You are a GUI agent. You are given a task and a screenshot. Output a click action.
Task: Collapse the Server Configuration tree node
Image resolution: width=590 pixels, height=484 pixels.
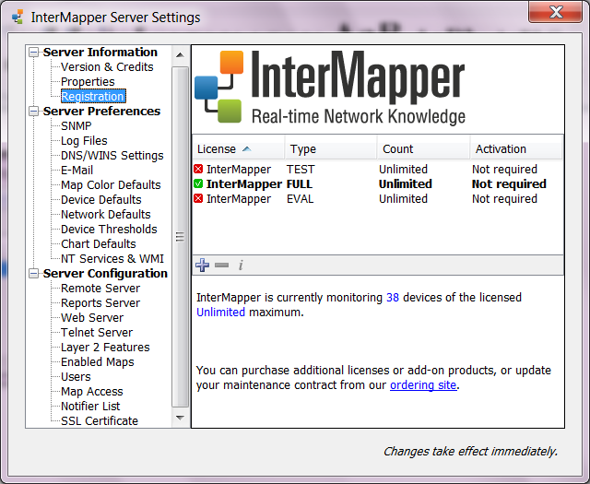(x=34, y=274)
